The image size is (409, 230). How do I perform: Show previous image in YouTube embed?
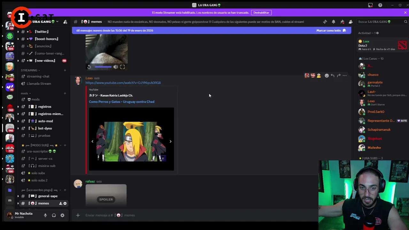coord(92,141)
